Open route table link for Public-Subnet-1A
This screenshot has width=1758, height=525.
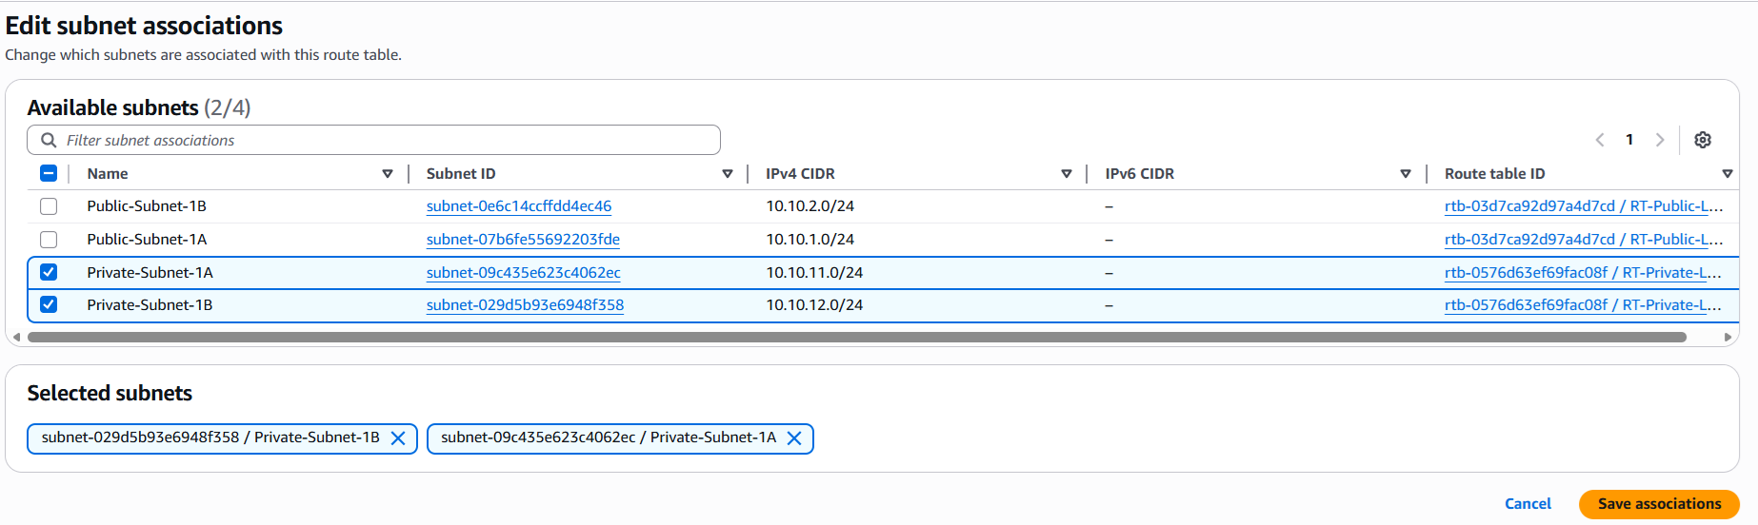(x=1584, y=240)
